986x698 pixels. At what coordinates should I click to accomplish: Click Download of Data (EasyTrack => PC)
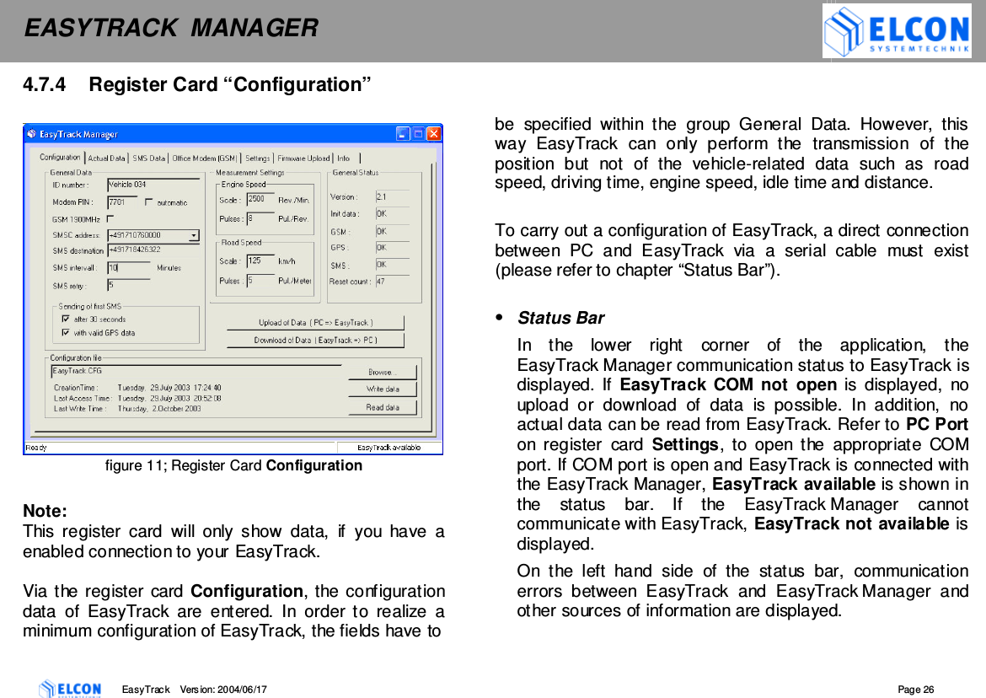(x=316, y=341)
